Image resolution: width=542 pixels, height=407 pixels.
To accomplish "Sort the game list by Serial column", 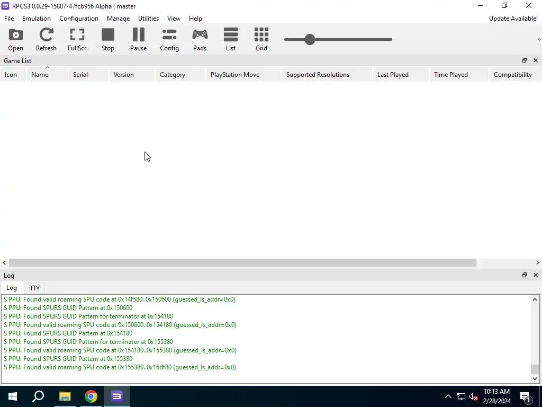I will 88,74.
